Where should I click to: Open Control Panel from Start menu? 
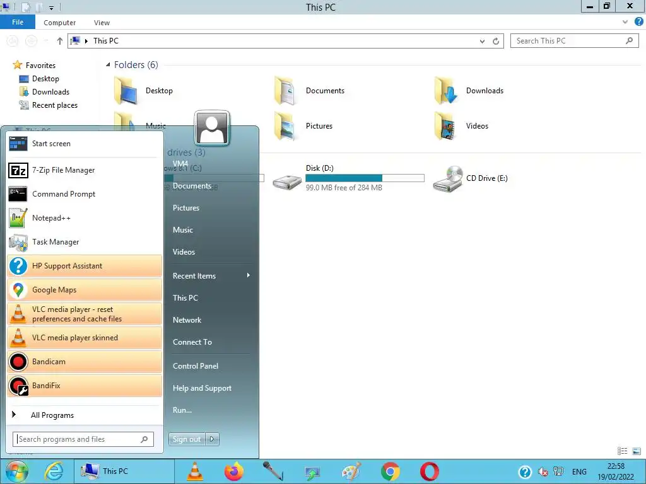(x=196, y=366)
